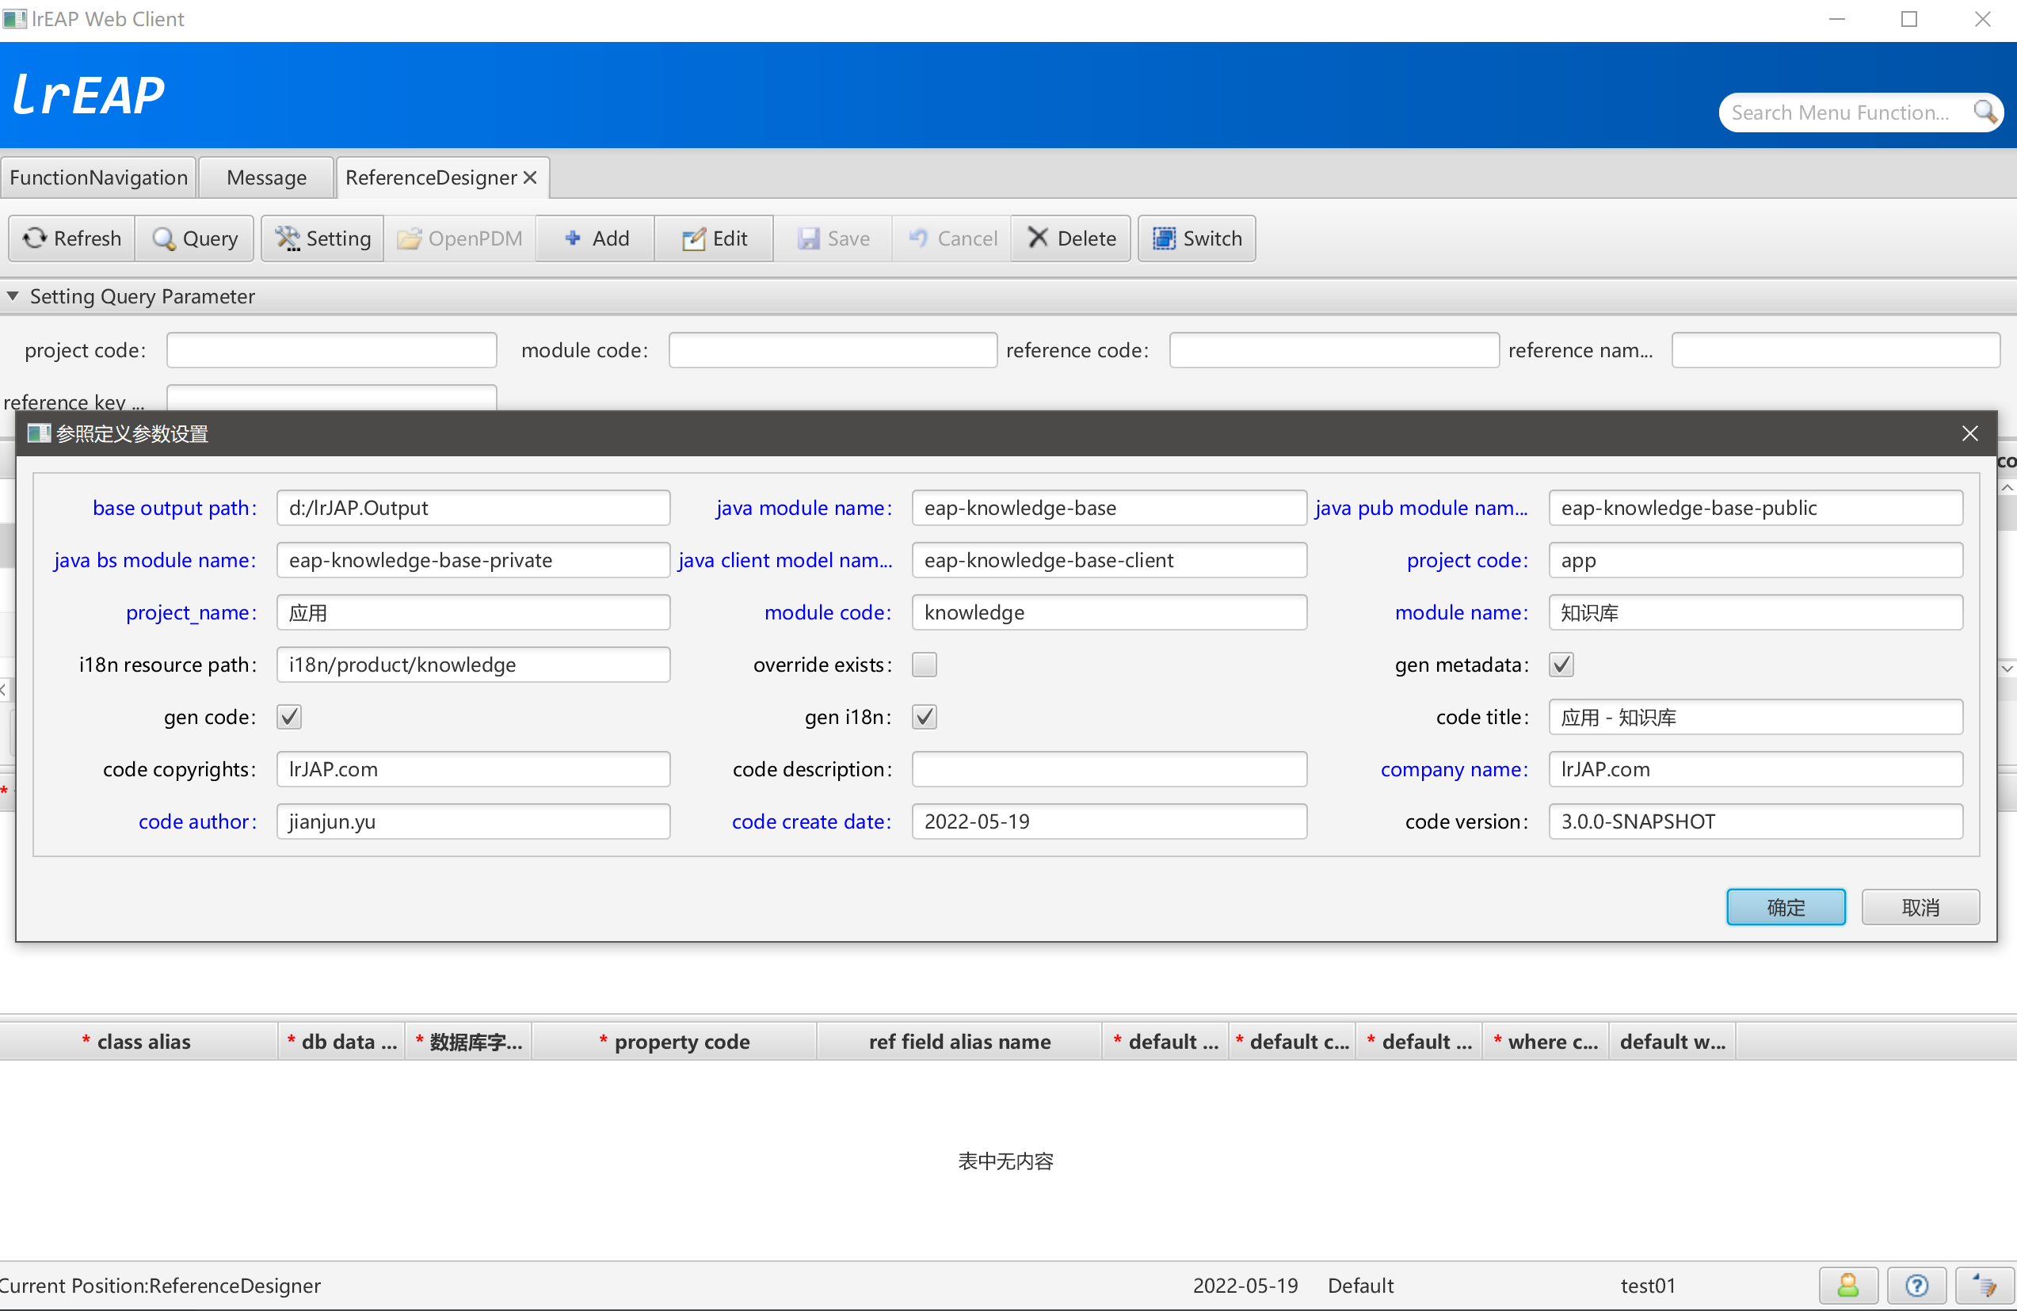Click the java pub module name field
2017x1311 pixels.
(x=1756, y=508)
